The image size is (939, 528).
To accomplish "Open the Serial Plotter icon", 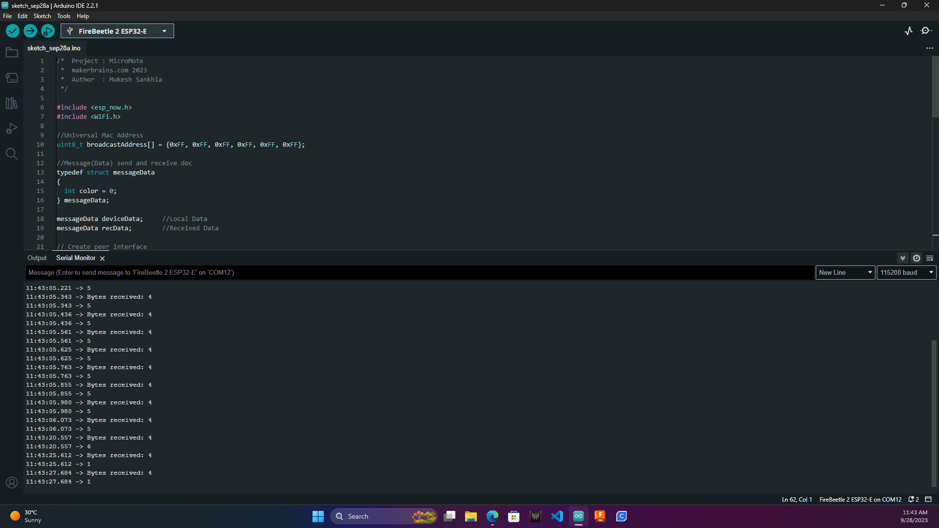I will pos(909,31).
